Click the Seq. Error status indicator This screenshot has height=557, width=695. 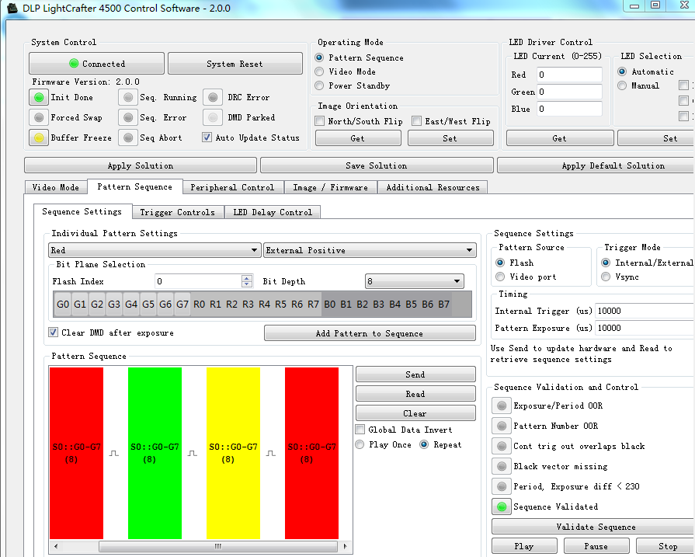128,117
